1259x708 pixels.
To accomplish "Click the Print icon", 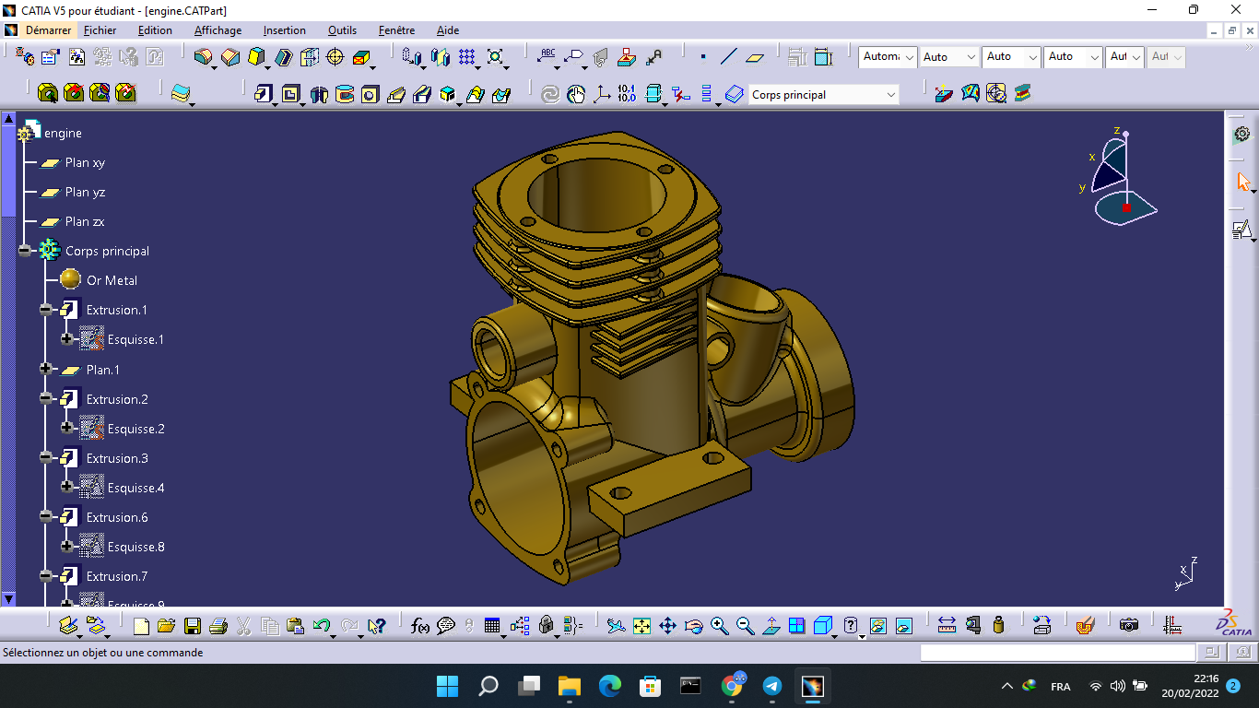I will tap(218, 627).
